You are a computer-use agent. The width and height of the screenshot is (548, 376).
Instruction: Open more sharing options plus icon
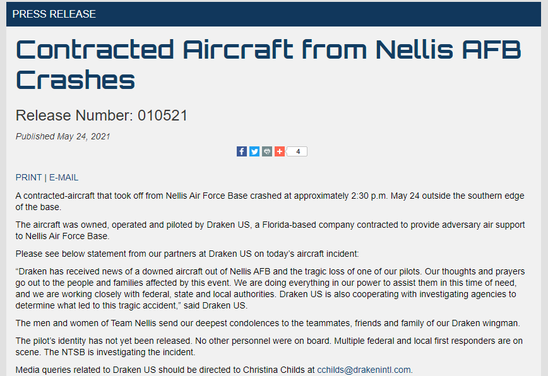pyautogui.click(x=280, y=151)
